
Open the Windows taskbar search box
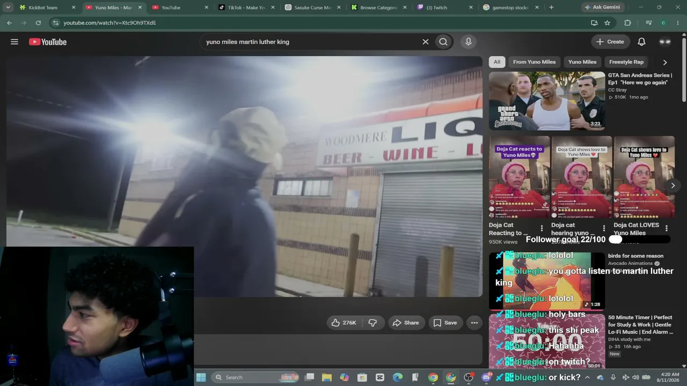(x=255, y=377)
